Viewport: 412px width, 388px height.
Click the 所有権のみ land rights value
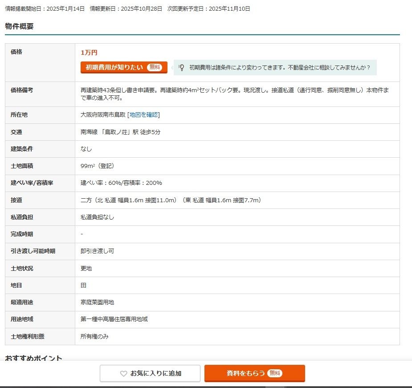coord(94,337)
